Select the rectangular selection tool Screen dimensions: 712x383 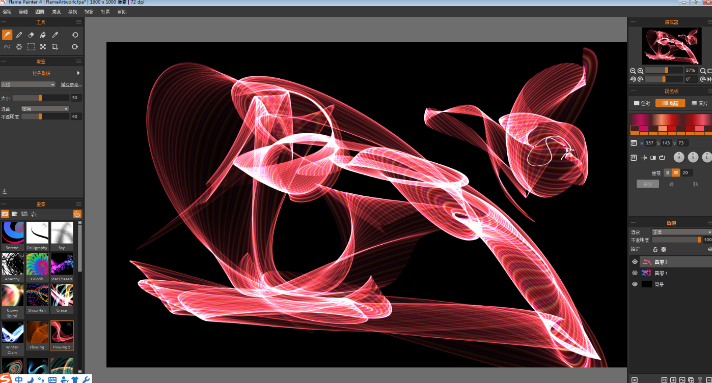[x=31, y=47]
